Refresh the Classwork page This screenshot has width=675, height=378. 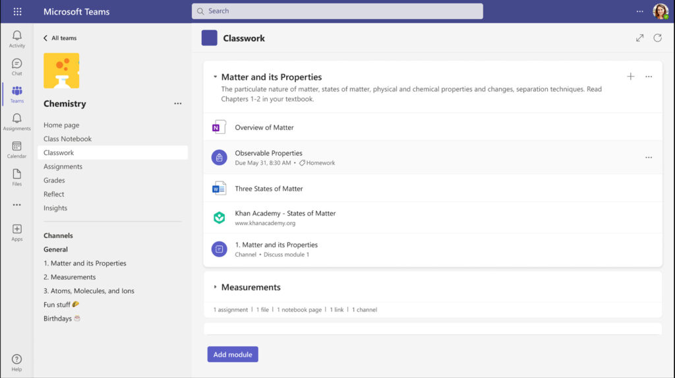click(x=657, y=38)
